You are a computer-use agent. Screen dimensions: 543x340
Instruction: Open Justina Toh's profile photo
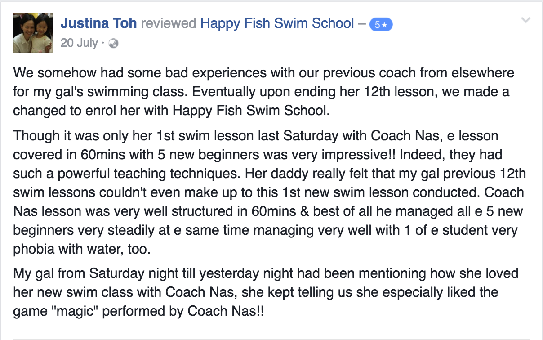(34, 33)
